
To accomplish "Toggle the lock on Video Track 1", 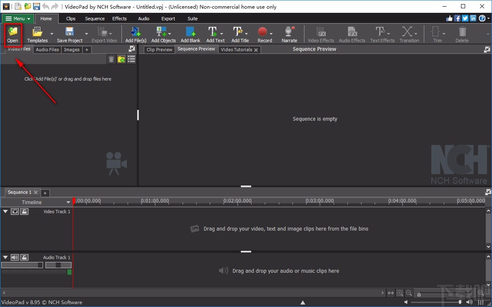I will 24,212.
